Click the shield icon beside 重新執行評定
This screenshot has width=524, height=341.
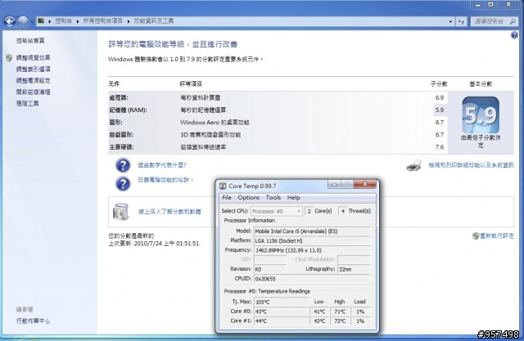(x=476, y=236)
